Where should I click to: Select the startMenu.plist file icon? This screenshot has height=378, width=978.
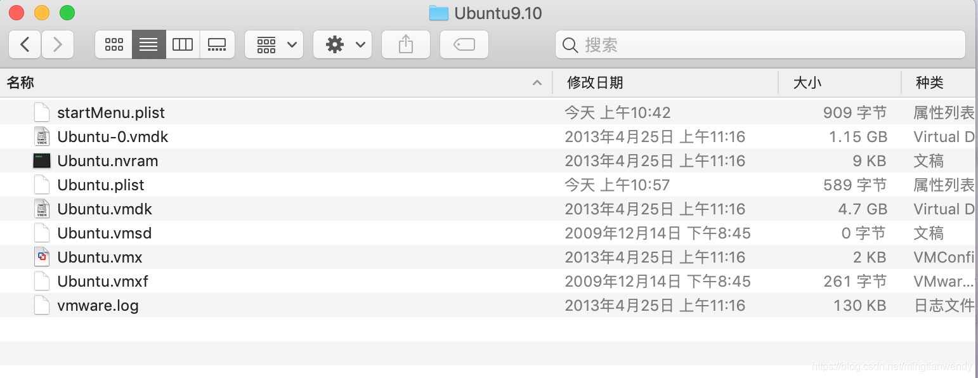pyautogui.click(x=42, y=113)
